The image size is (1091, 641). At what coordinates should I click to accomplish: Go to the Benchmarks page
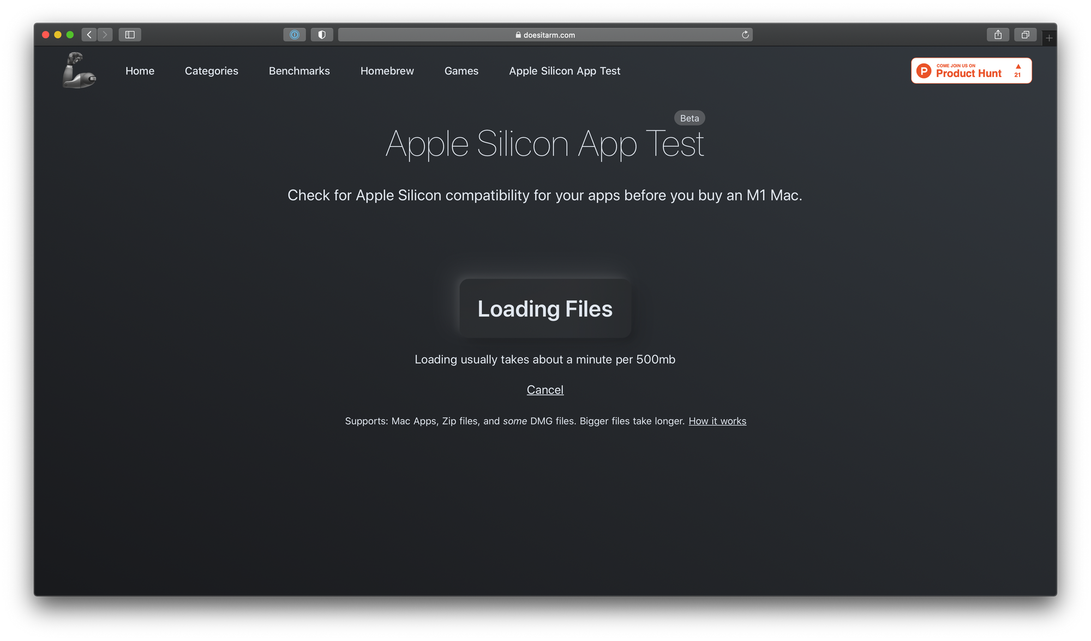299,71
